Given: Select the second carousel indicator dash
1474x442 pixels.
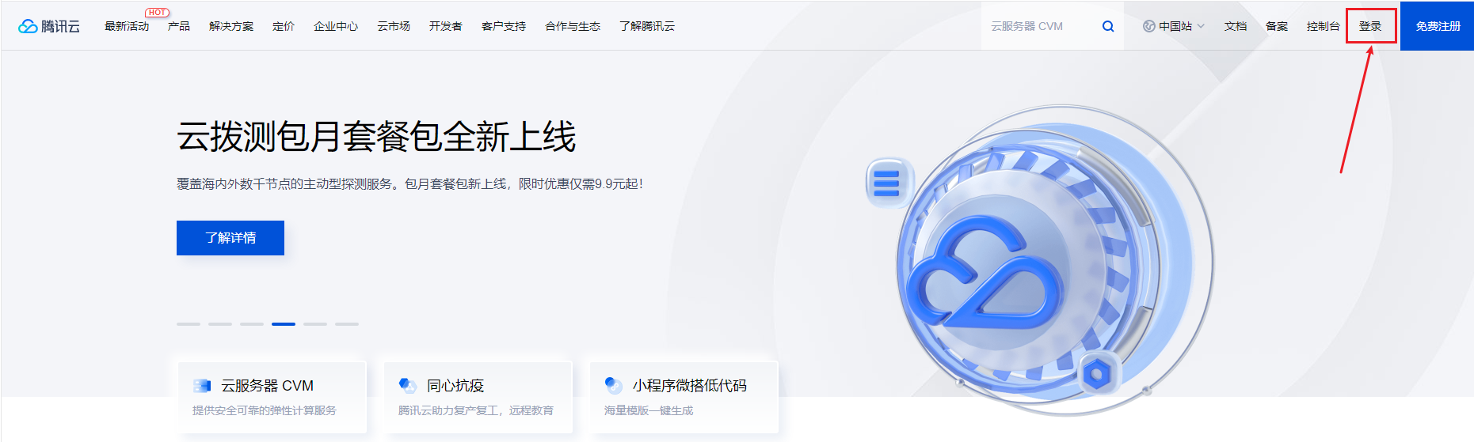Looking at the screenshot, I should 220,324.
